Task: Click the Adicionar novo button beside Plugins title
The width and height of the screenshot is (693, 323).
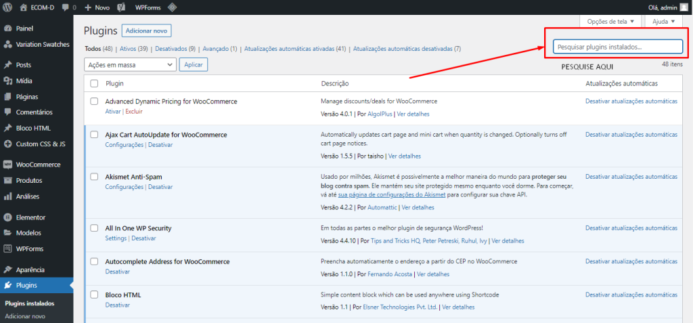Action: click(146, 31)
